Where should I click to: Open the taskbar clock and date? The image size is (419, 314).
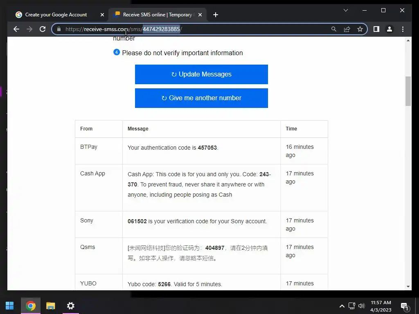pyautogui.click(x=381, y=306)
